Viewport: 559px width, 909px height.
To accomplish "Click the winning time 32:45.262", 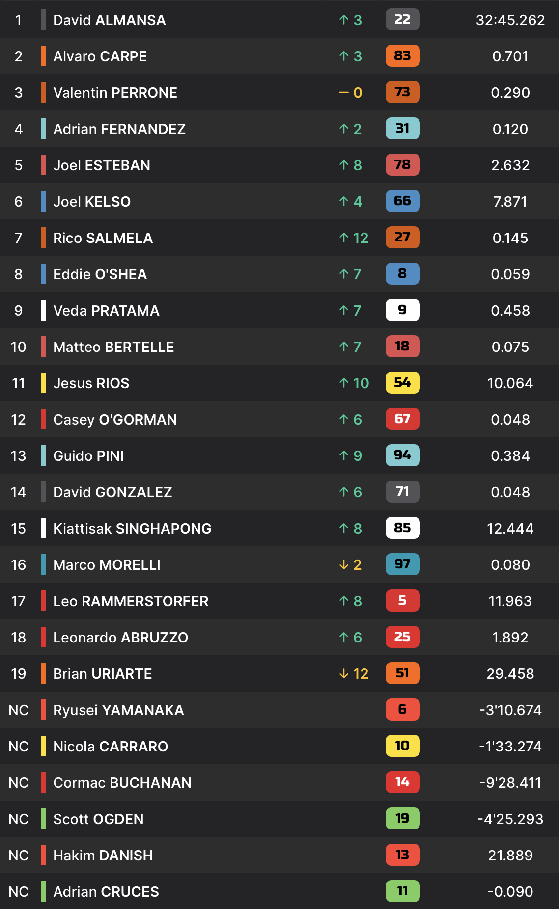I will tap(510, 20).
